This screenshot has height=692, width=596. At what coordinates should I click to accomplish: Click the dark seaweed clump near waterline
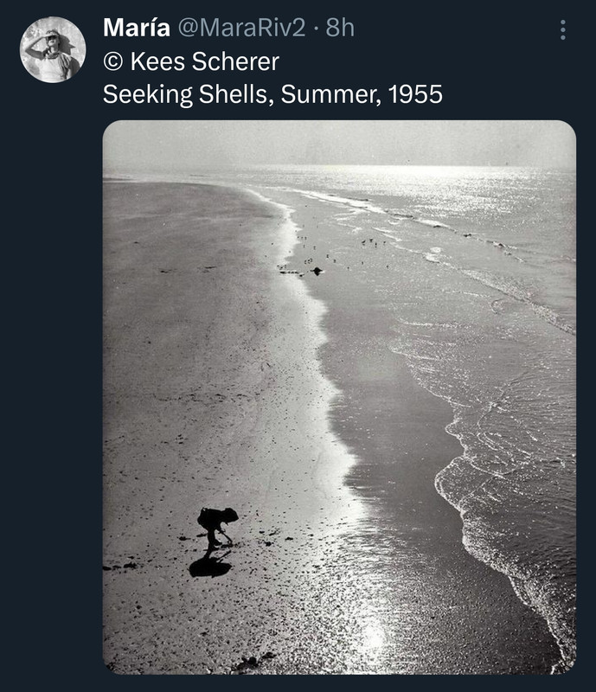[x=316, y=271]
